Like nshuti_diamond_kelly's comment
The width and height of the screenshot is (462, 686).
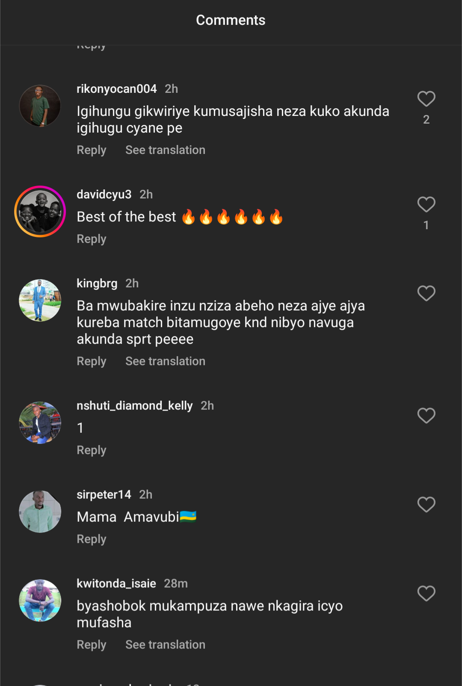click(426, 416)
